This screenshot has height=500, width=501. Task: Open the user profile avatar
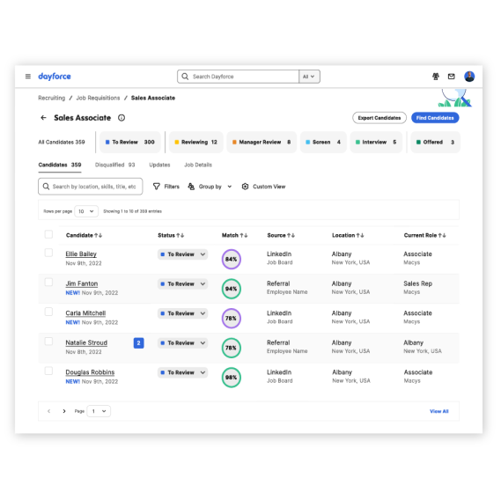coord(469,77)
